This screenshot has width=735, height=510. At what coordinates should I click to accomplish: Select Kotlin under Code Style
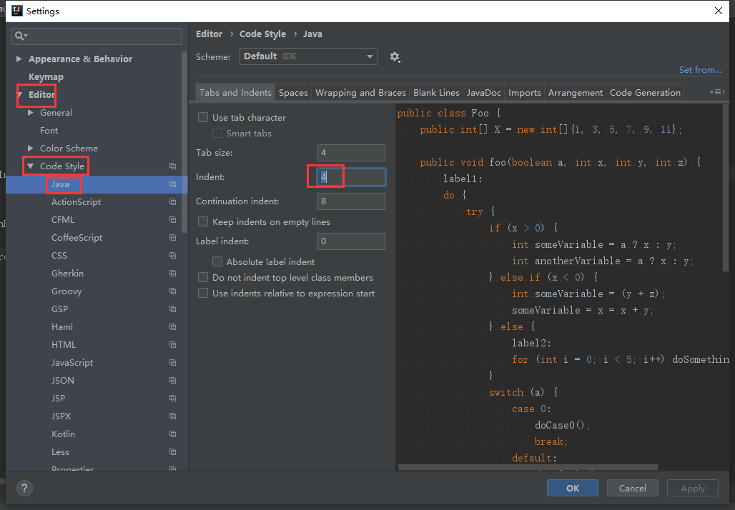pos(64,434)
